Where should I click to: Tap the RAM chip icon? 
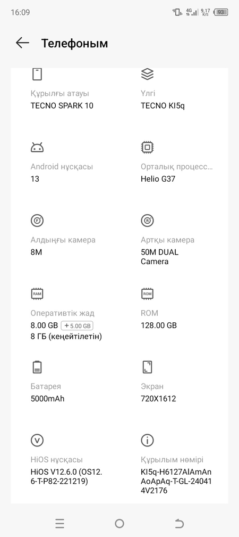tap(37, 294)
